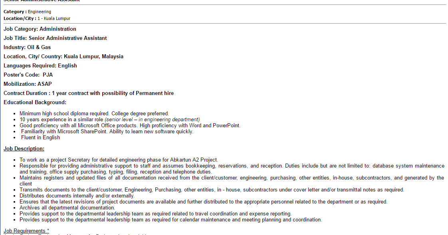Viewport: 448px width, 235px height.
Task: Click the minimum high school diploma bullet
Action: pos(94,113)
